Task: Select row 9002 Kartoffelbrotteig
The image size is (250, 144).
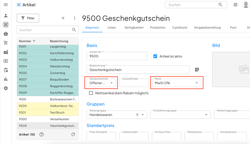Action: click(x=48, y=53)
